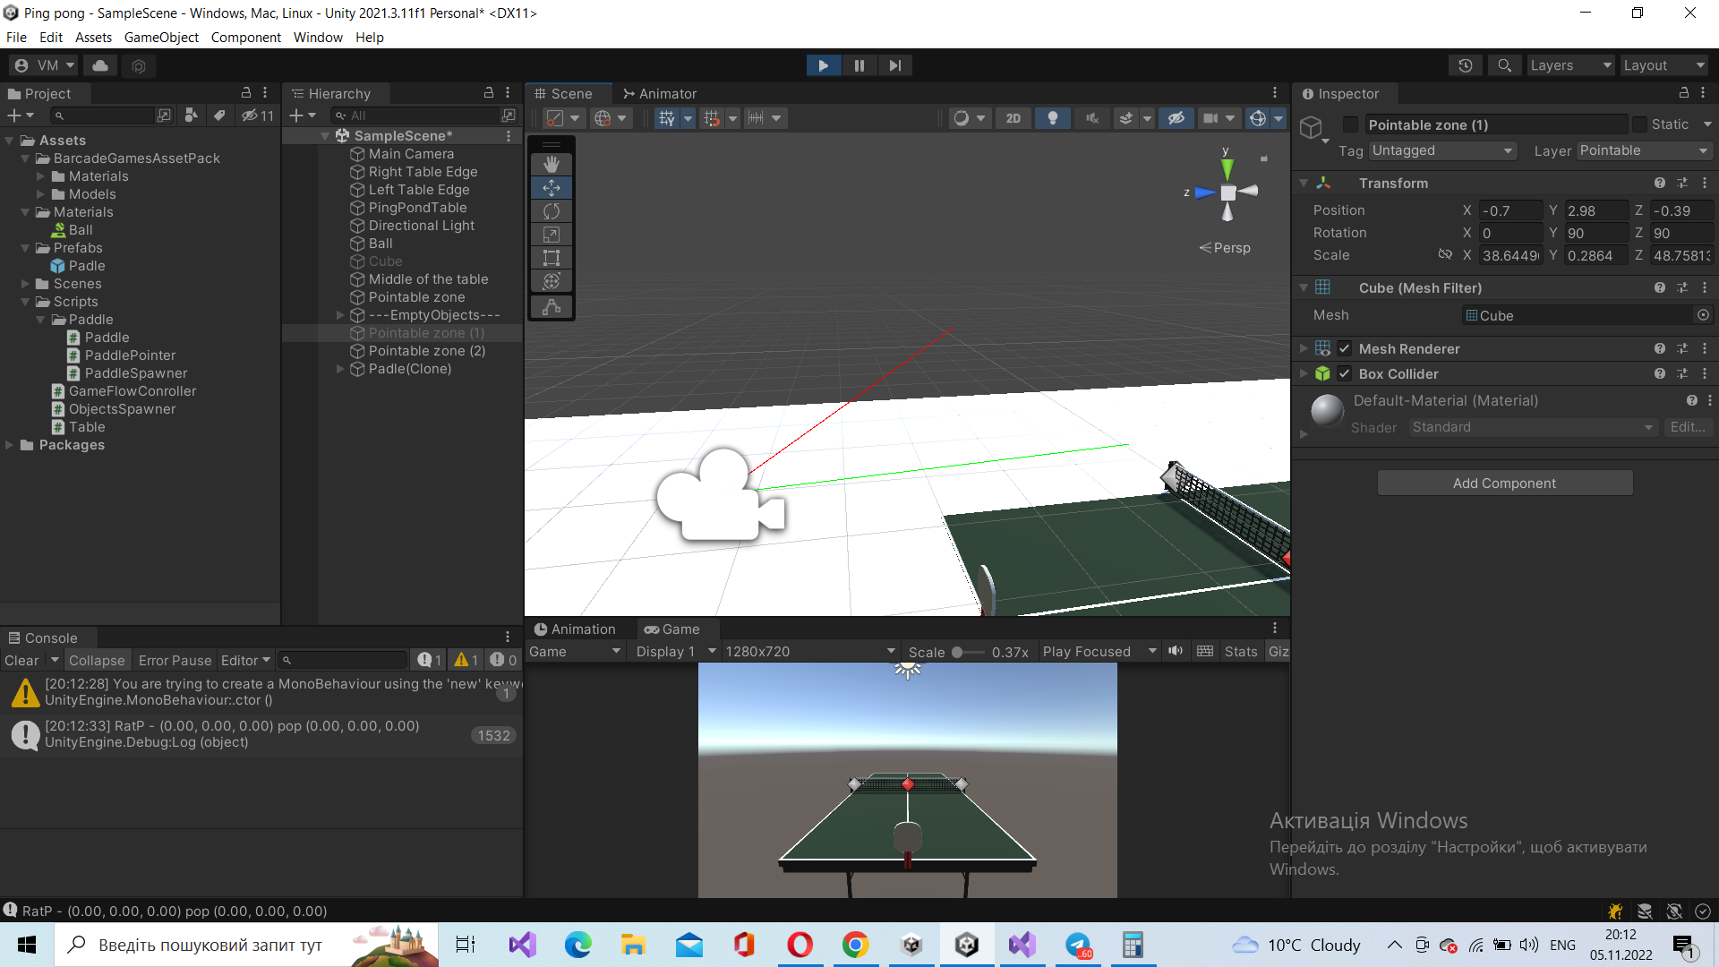Open the Shader Standard dropdown

coord(1532,427)
